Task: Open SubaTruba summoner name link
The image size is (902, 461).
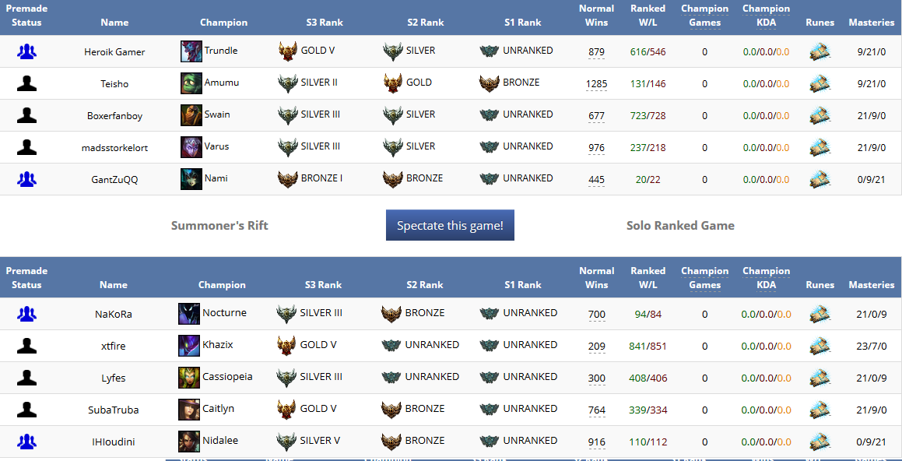Action: click(x=114, y=410)
